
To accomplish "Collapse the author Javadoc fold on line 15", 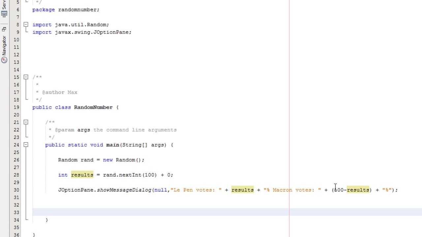I will [x=26, y=77].
